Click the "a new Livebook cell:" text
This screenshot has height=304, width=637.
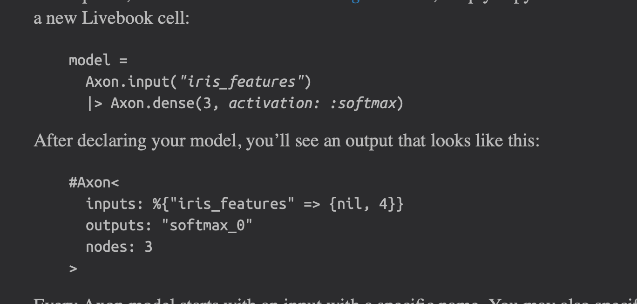click(111, 18)
